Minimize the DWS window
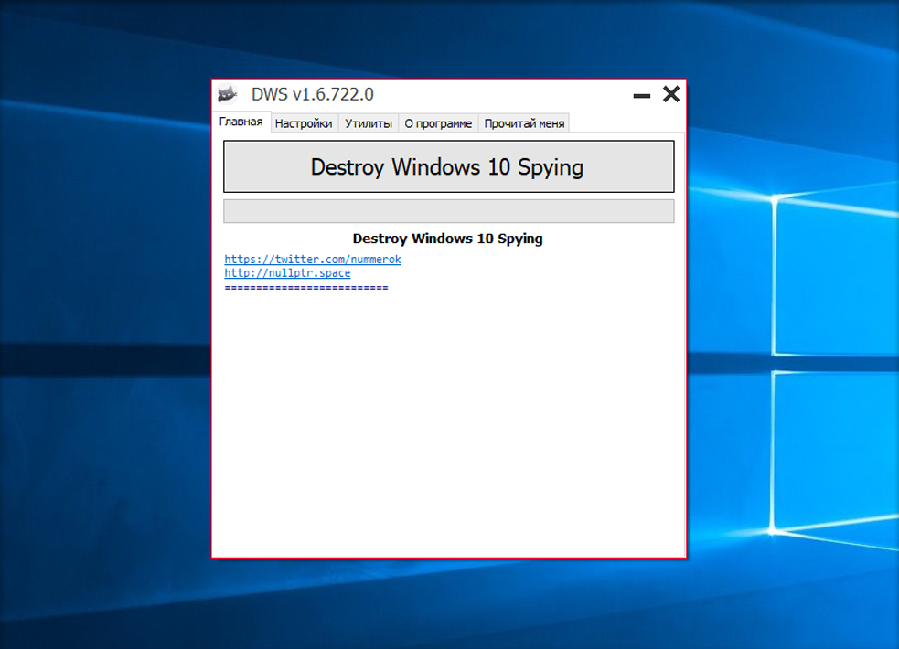 [x=642, y=96]
